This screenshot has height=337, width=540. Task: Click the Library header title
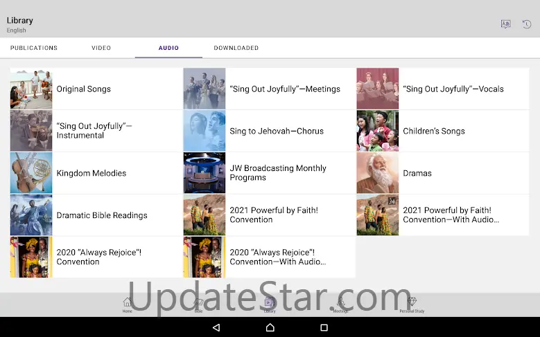20,21
